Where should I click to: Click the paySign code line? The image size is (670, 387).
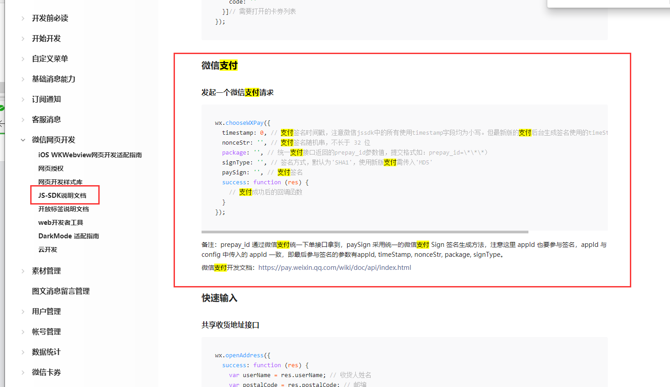[x=262, y=172]
